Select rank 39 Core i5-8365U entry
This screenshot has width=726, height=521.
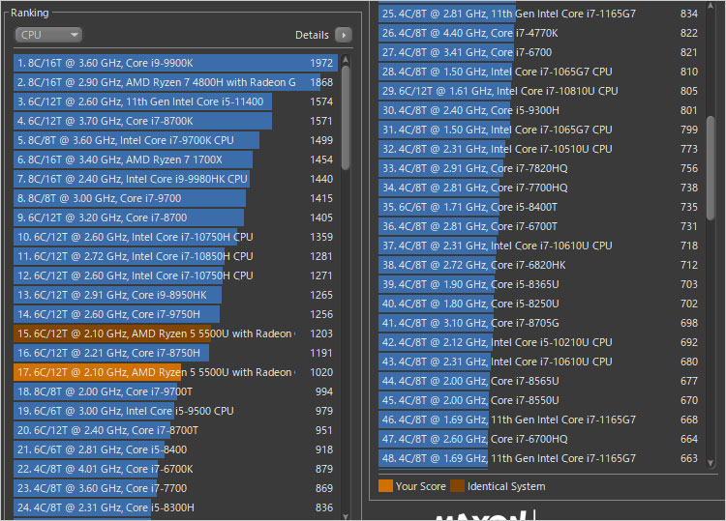click(540, 284)
